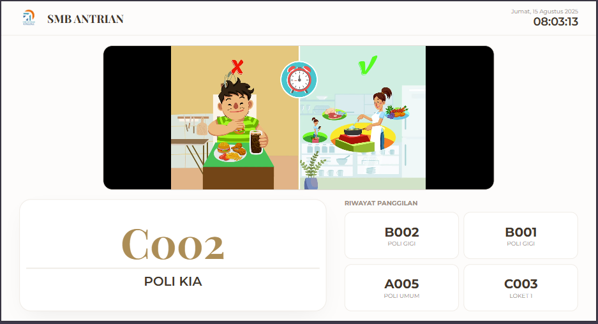Click the red X mark in video
This screenshot has width=598, height=324.
click(x=237, y=67)
